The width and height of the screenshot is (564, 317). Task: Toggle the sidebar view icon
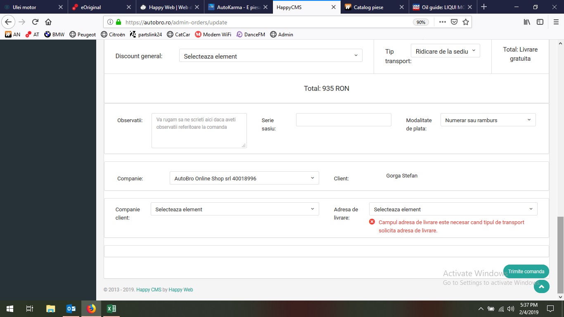pyautogui.click(x=540, y=22)
